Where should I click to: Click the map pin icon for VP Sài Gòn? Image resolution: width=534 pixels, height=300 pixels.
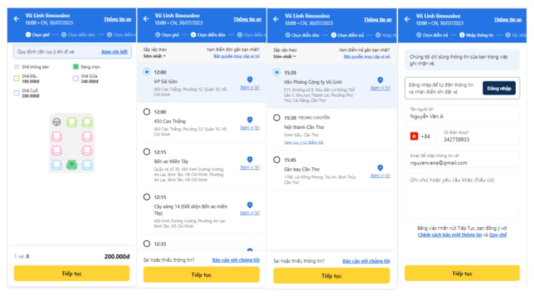click(250, 79)
